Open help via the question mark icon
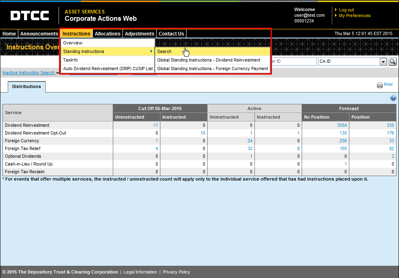399x278 pixels. click(393, 98)
